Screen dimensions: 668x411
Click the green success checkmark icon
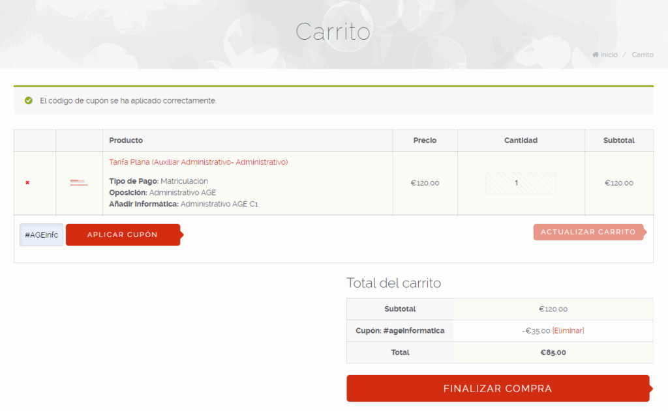click(x=29, y=100)
